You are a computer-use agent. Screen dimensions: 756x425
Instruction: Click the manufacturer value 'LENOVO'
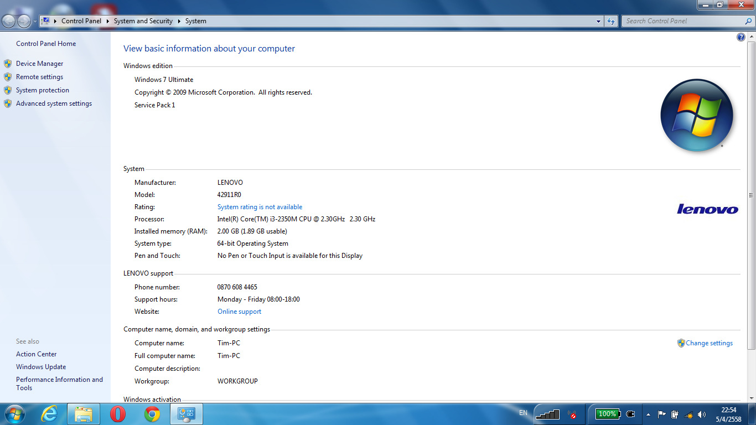(230, 183)
